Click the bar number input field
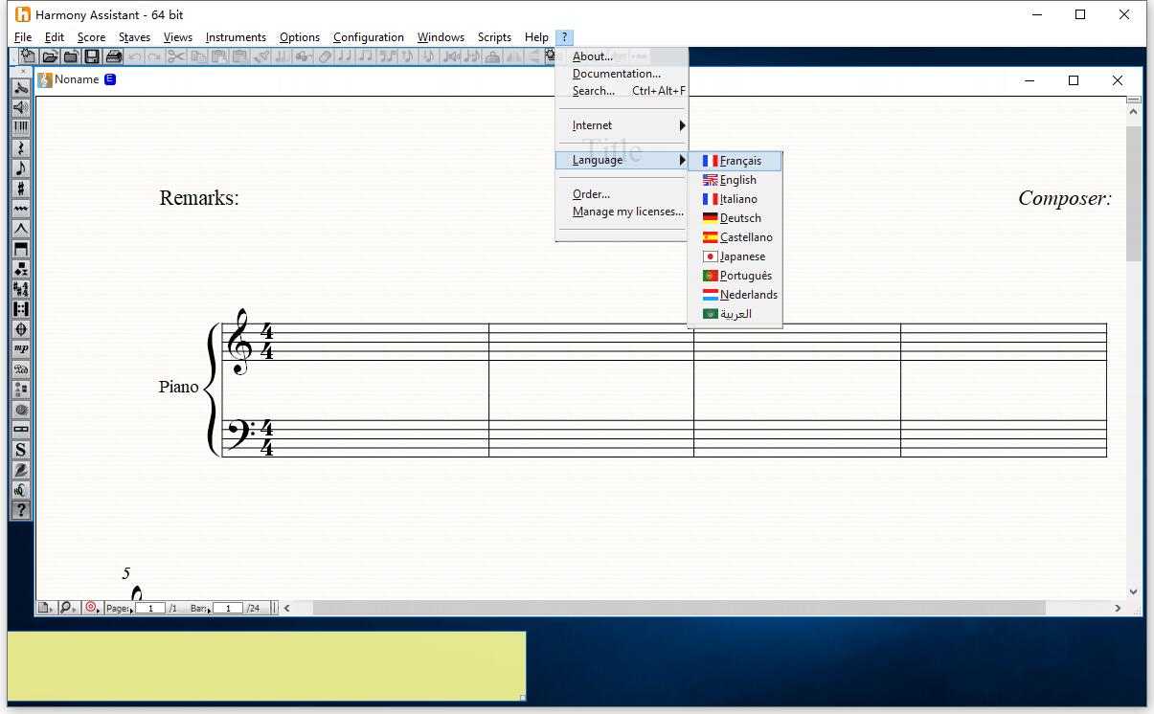Viewport: 1154px width, 714px height. pyautogui.click(x=228, y=608)
